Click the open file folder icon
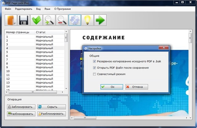Image resolution: width=197 pixels, height=128 pixels. [x=11, y=20]
